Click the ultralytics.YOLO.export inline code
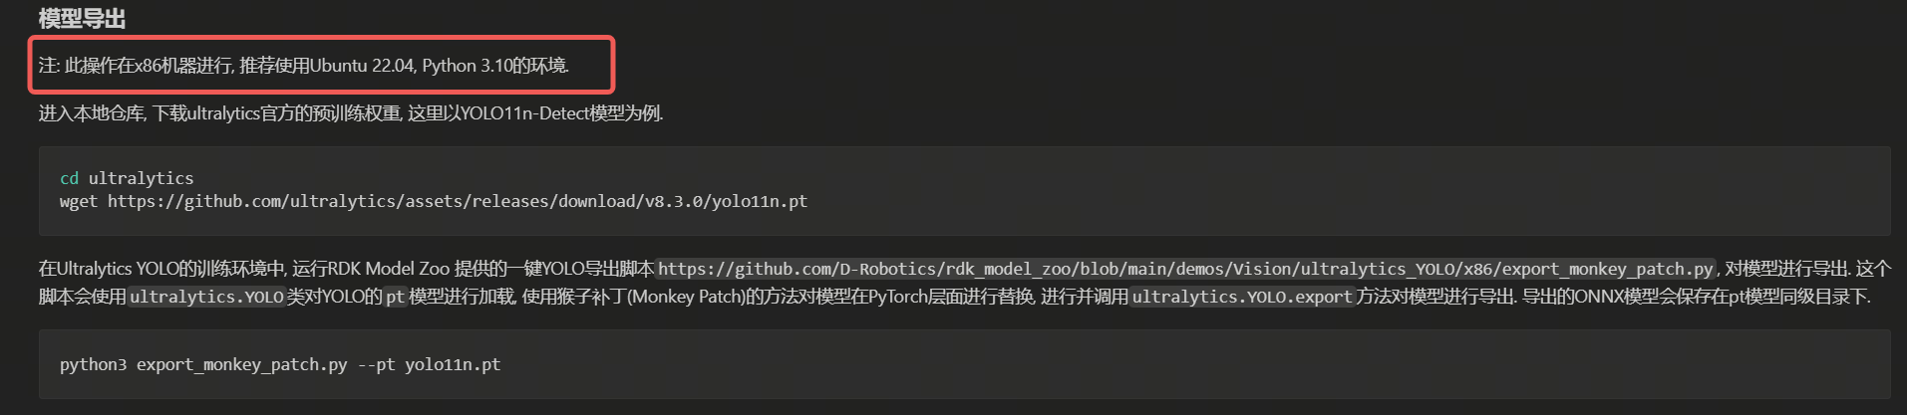The image size is (1907, 415). coord(1241,297)
